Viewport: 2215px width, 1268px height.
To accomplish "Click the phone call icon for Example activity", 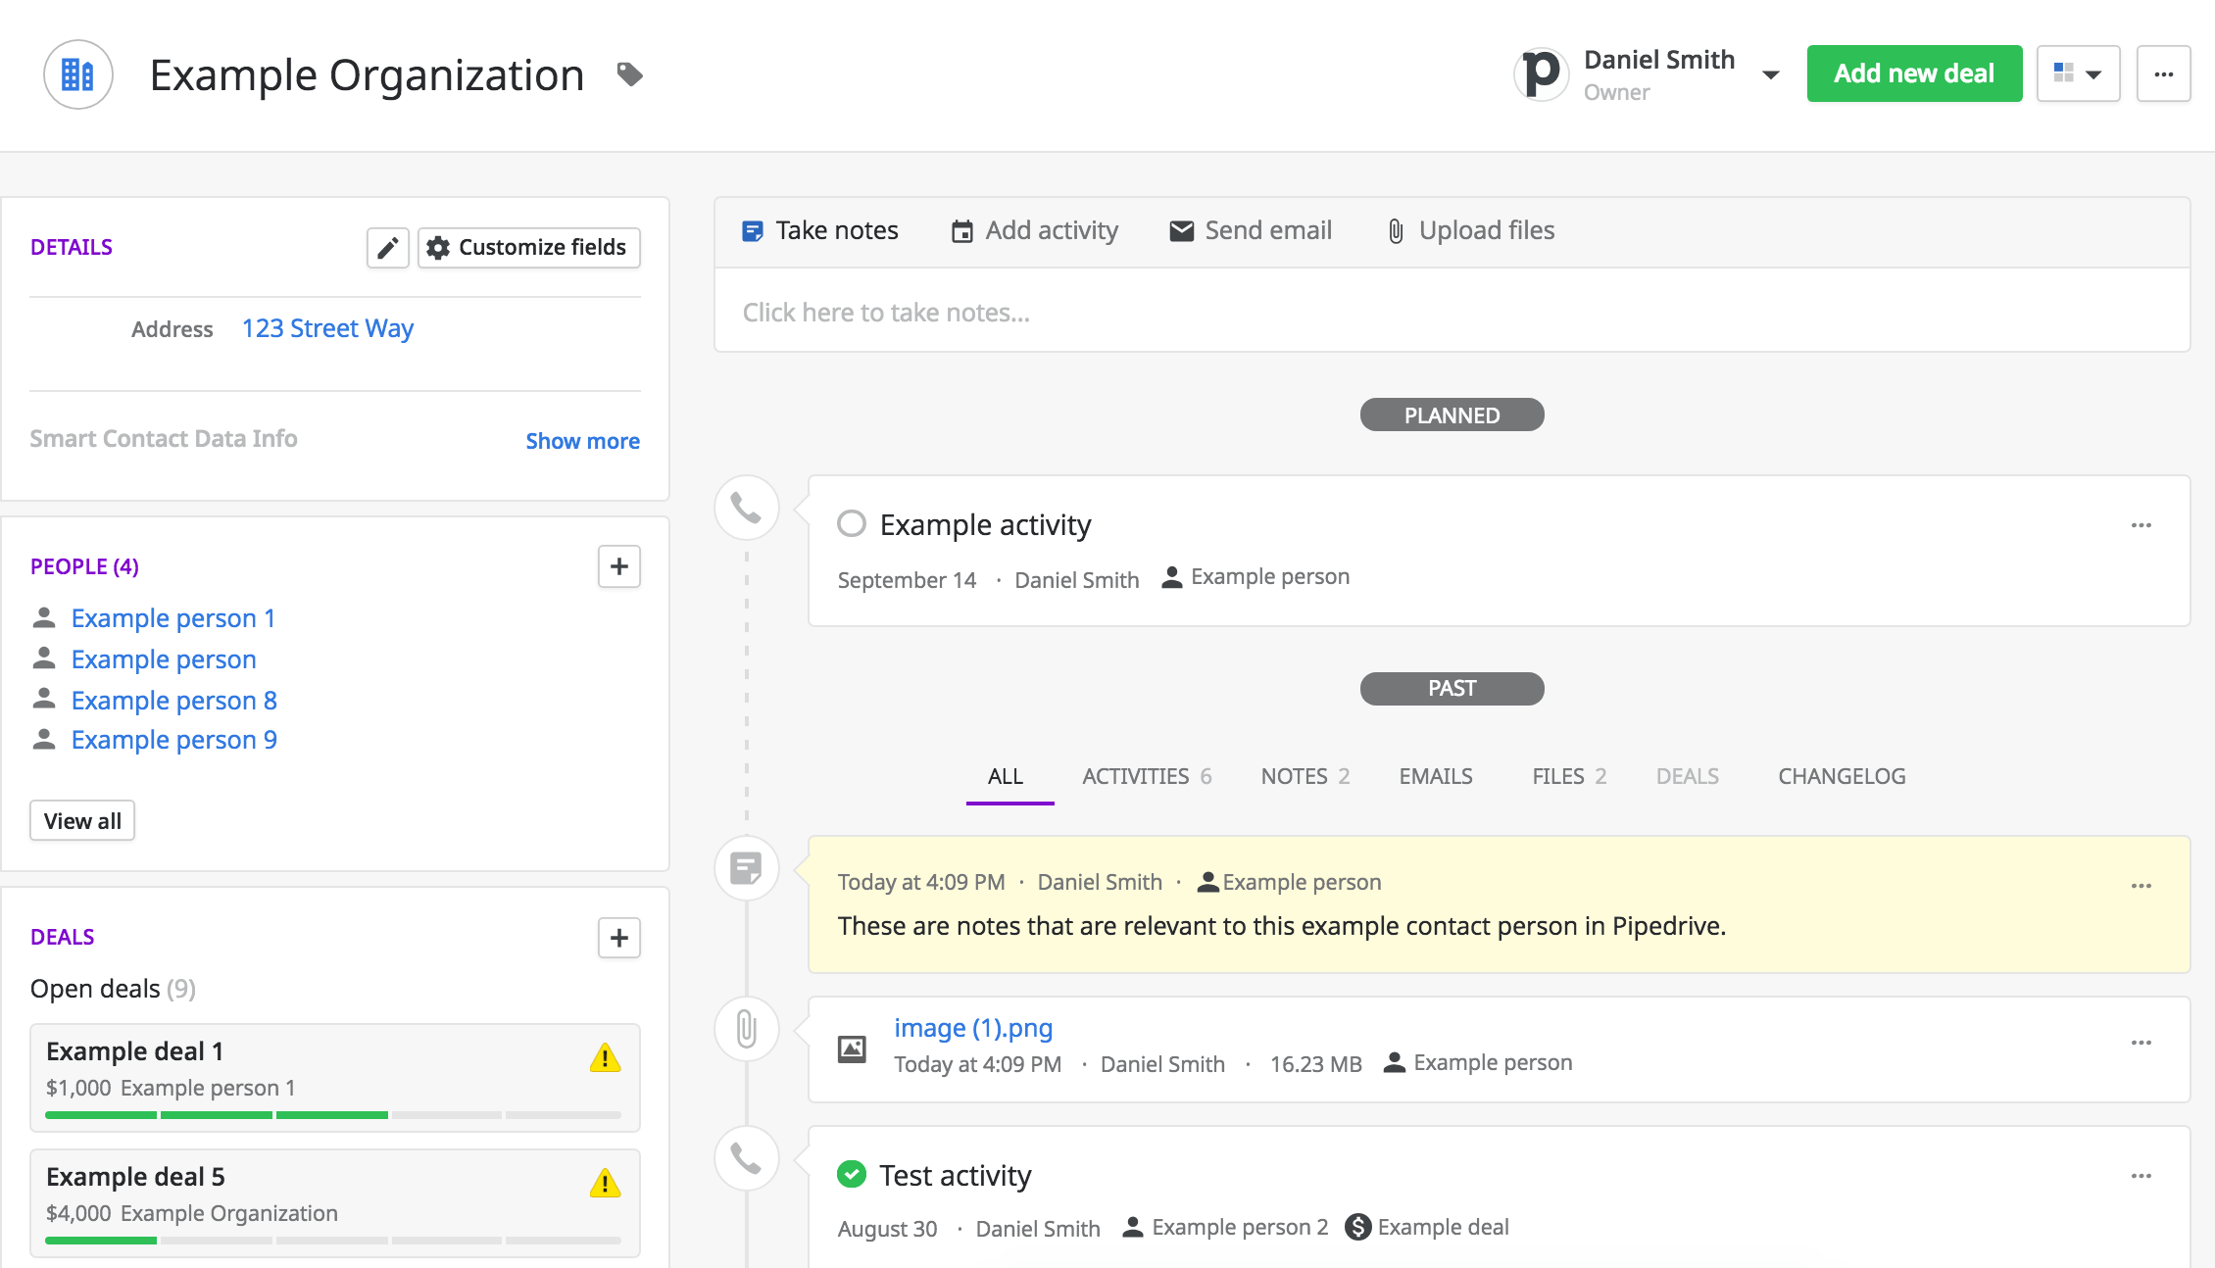I will (747, 508).
